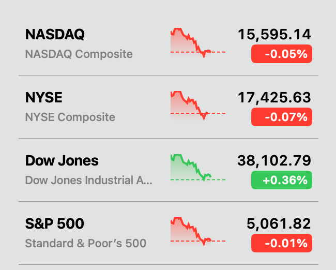The height and width of the screenshot is (270, 336).
Task: Toggle the NYSE -0.07% change badge
Action: [282, 117]
